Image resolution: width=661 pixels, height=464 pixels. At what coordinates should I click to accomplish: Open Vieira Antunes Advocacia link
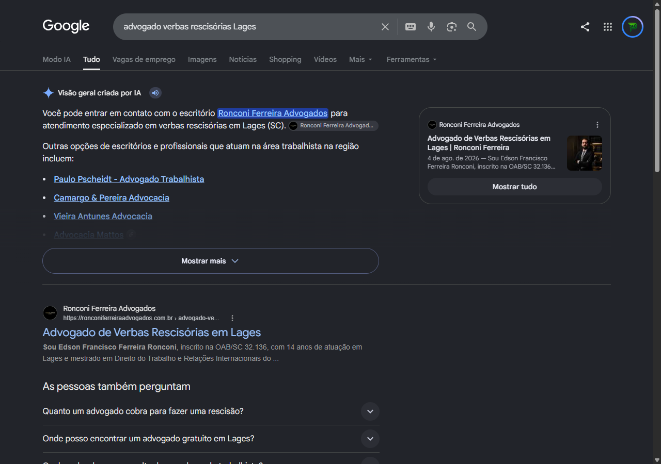coord(103,216)
